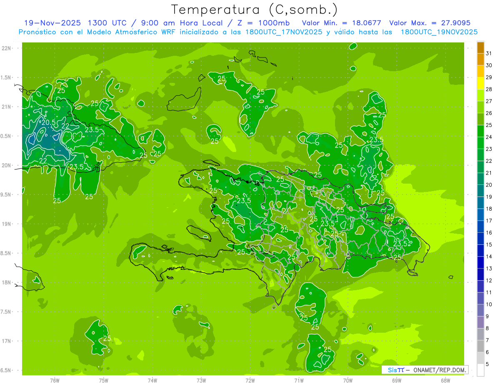Viewport: 500px width, 386px height.
Task: Click the '17N' latitude axis label
Action: click(x=7, y=341)
